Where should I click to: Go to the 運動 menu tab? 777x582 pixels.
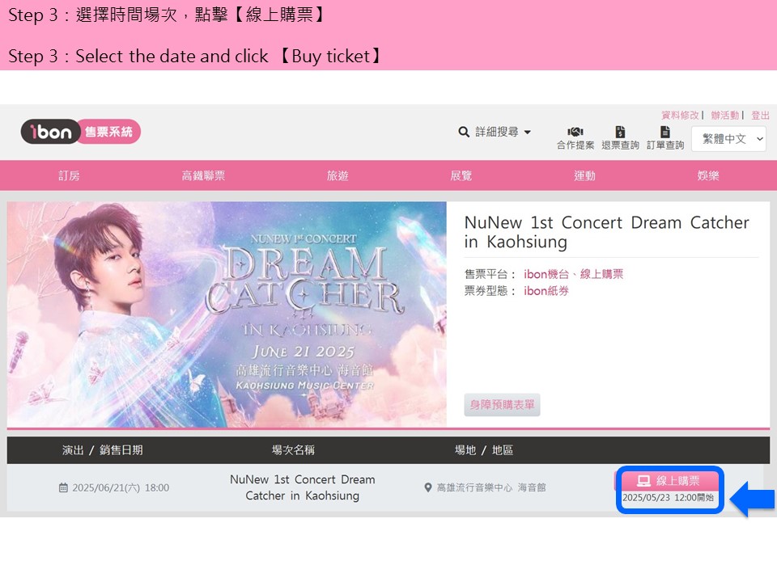pyautogui.click(x=584, y=175)
